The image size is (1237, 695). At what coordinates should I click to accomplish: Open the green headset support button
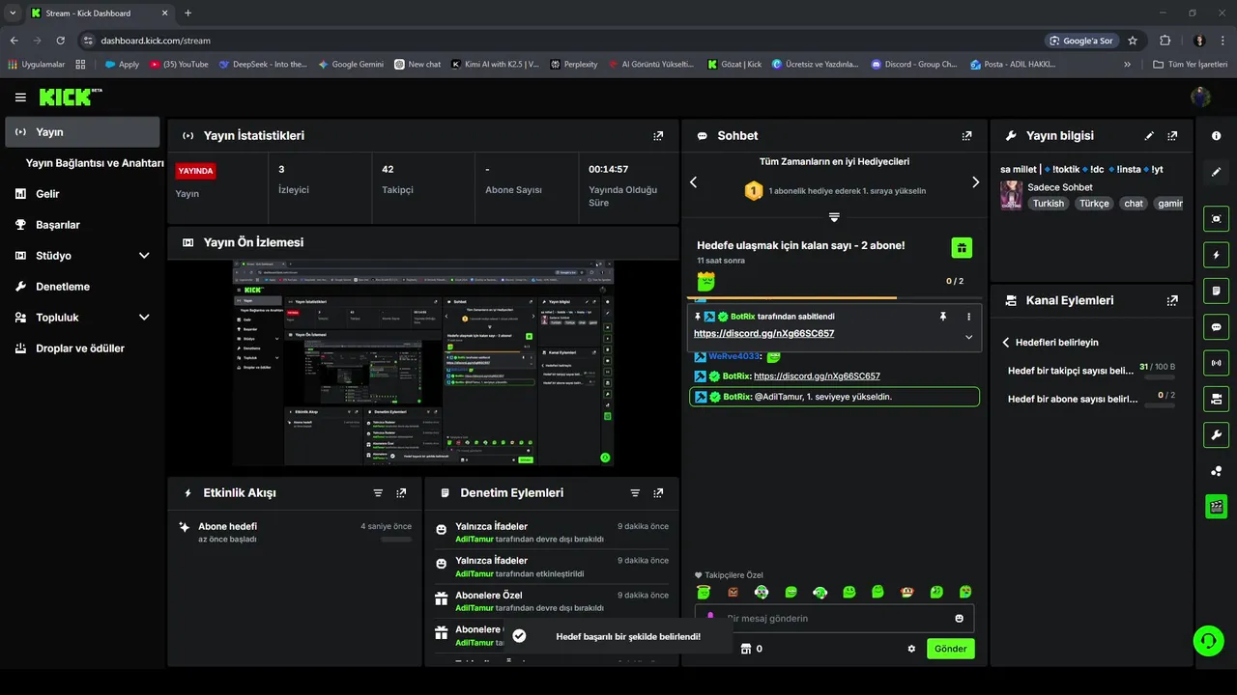[x=1208, y=640]
